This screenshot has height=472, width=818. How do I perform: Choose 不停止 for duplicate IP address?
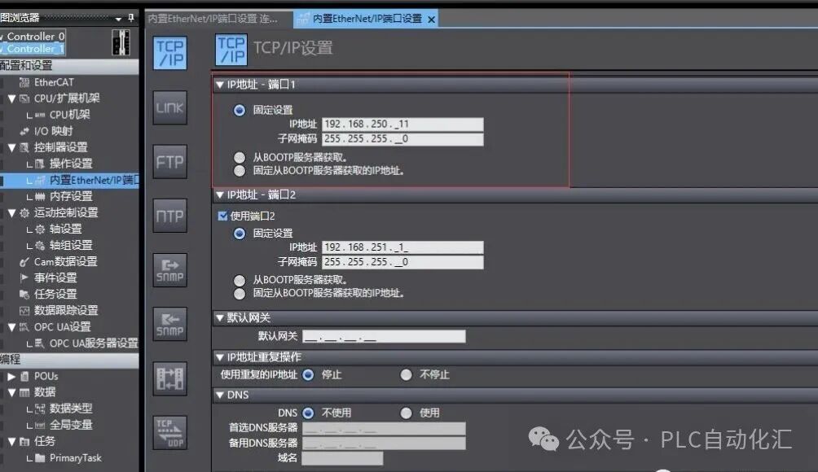[406, 374]
